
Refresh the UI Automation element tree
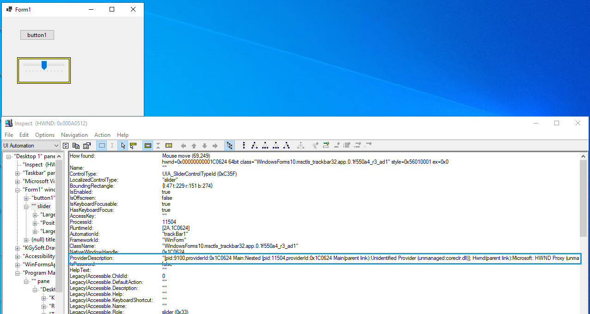pos(66,145)
